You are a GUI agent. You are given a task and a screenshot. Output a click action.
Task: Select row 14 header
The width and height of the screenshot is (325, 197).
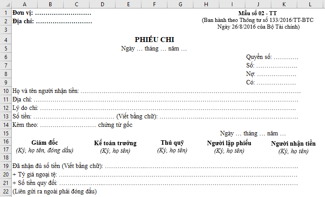6,125
